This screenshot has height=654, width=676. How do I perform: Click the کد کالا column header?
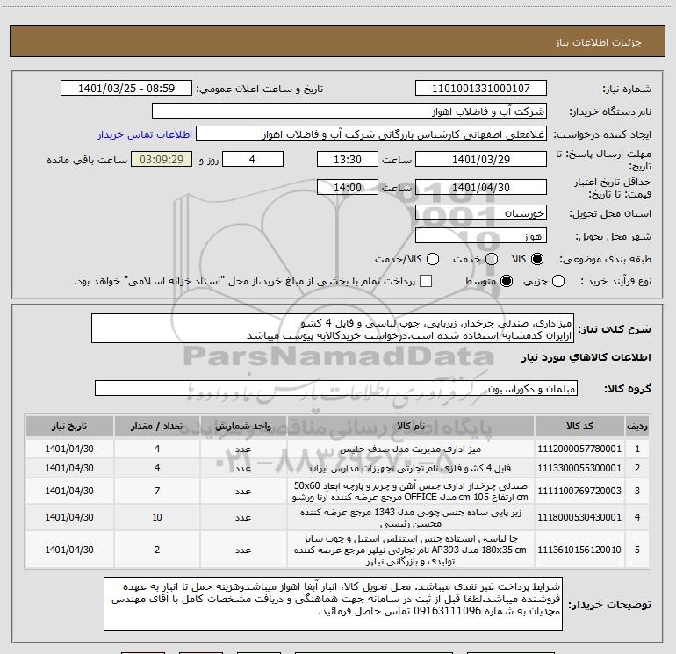579,426
